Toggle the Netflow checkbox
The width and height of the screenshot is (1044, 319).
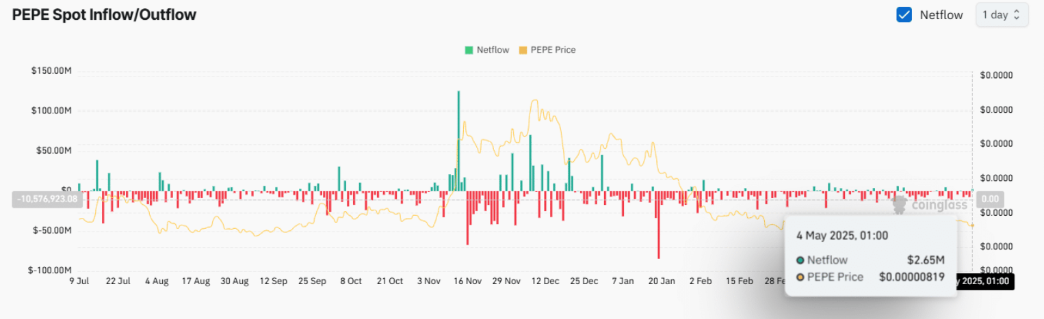(904, 14)
